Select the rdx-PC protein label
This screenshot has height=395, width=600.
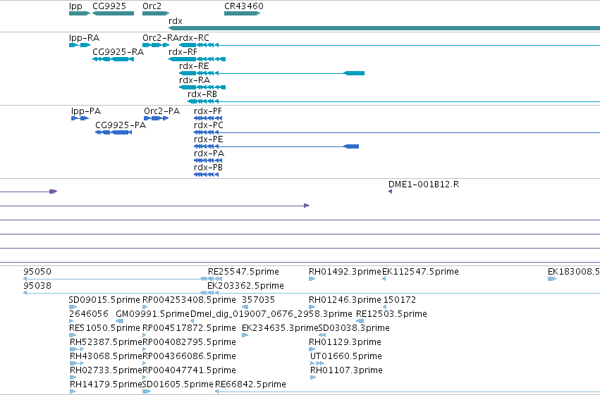point(209,125)
